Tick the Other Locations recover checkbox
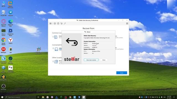Viewport: 177px width, 99px height. coord(53,61)
